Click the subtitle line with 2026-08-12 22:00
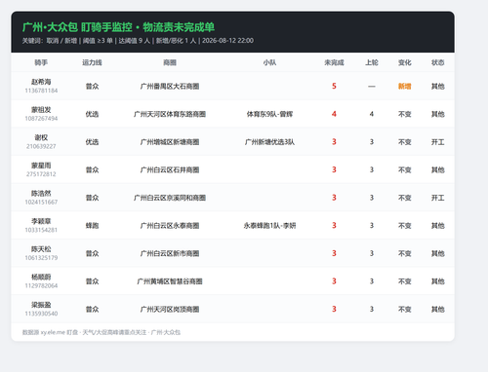This screenshot has width=488, height=372. pyautogui.click(x=138, y=41)
